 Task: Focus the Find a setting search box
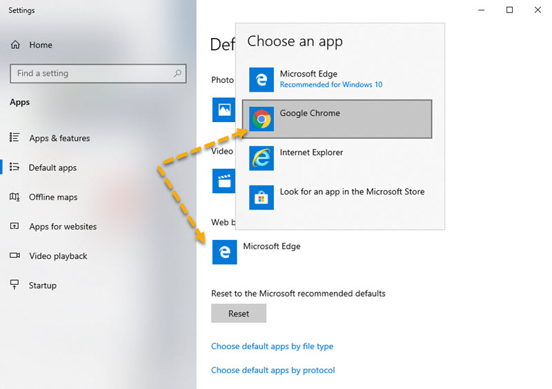98,73
